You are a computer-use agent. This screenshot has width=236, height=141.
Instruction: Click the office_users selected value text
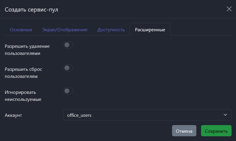click(79, 115)
